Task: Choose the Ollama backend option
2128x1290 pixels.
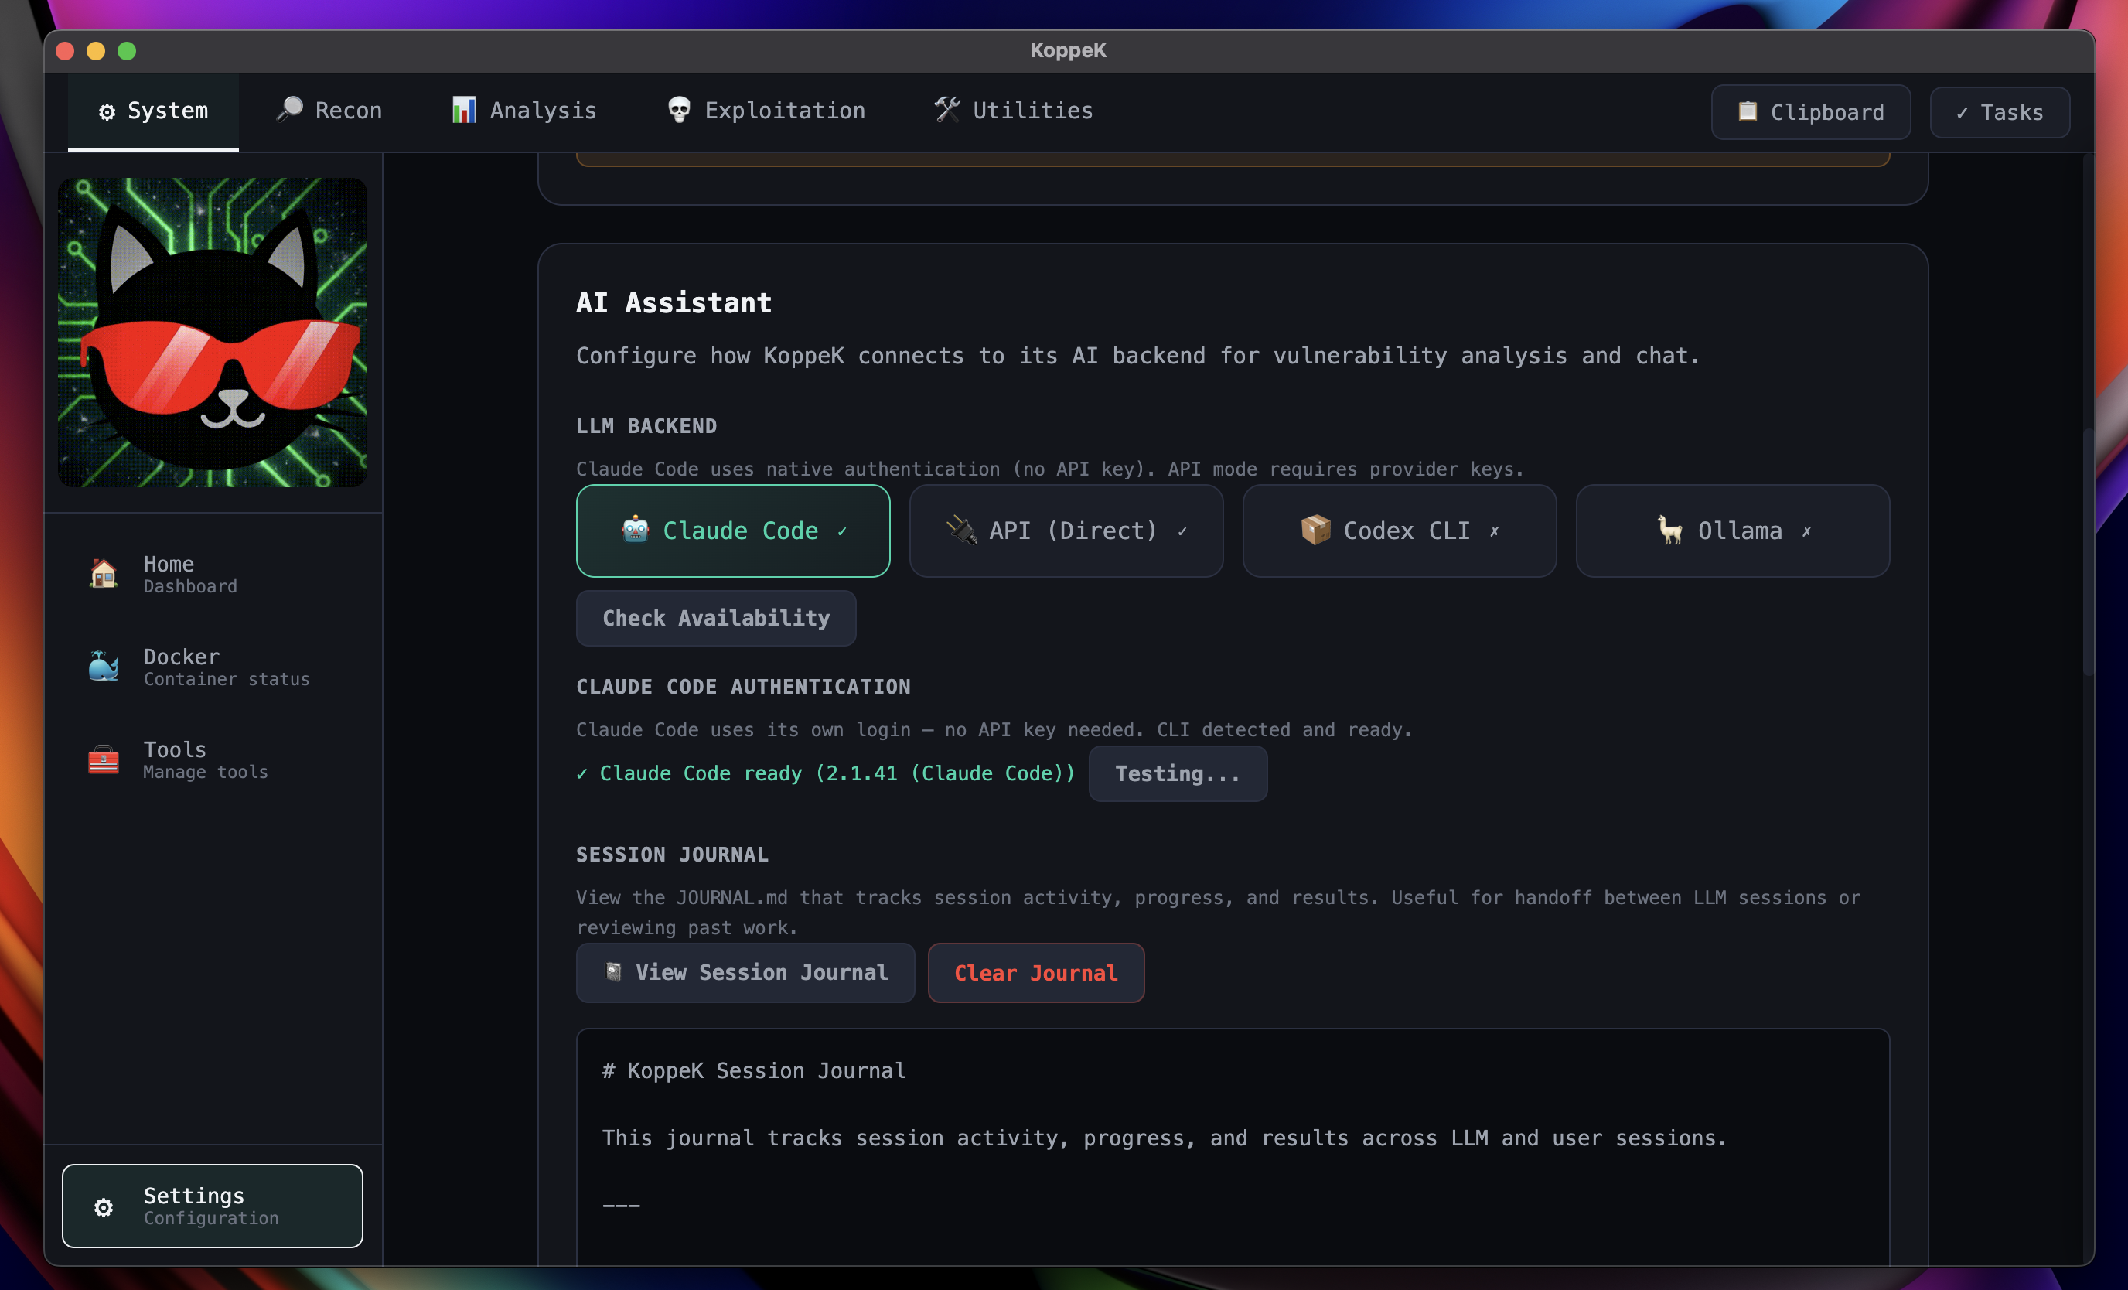Action: point(1731,531)
